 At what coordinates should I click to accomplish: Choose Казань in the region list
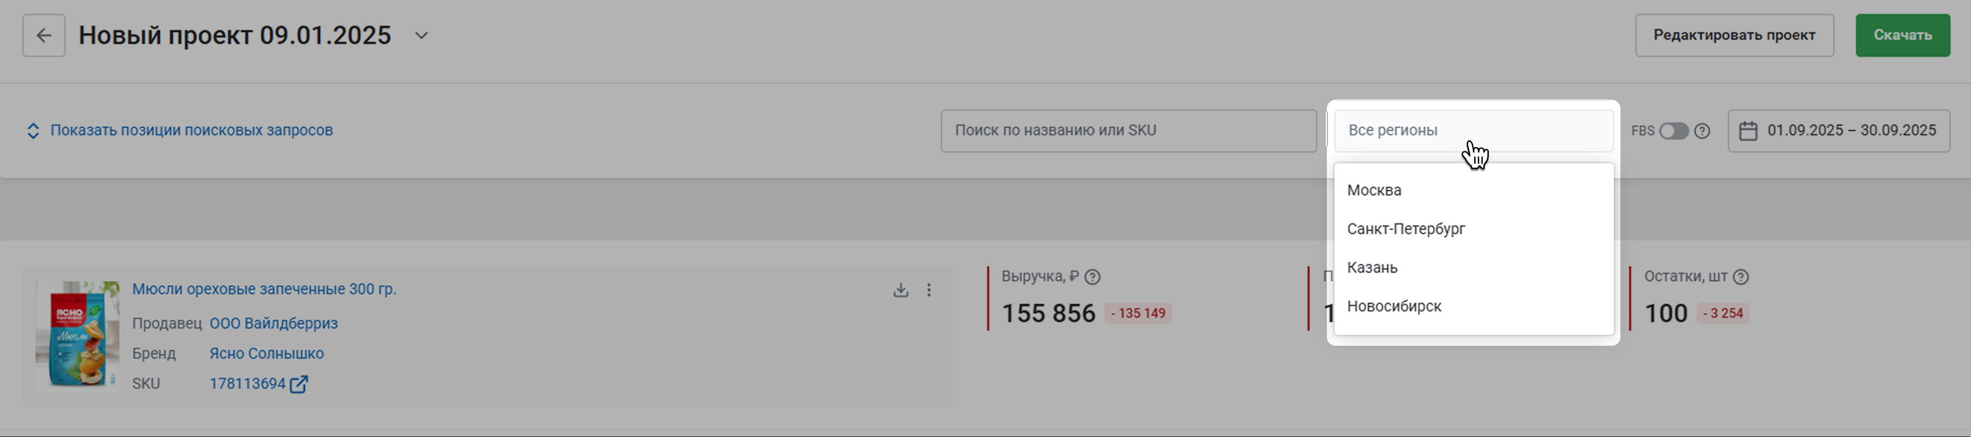click(1372, 267)
